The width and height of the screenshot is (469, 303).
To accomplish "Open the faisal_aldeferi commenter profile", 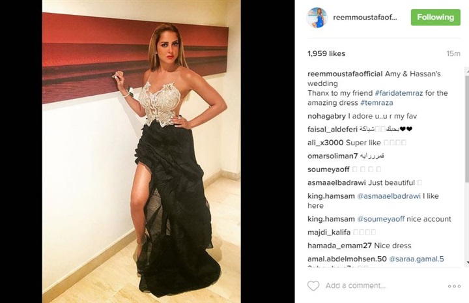I will point(333,129).
